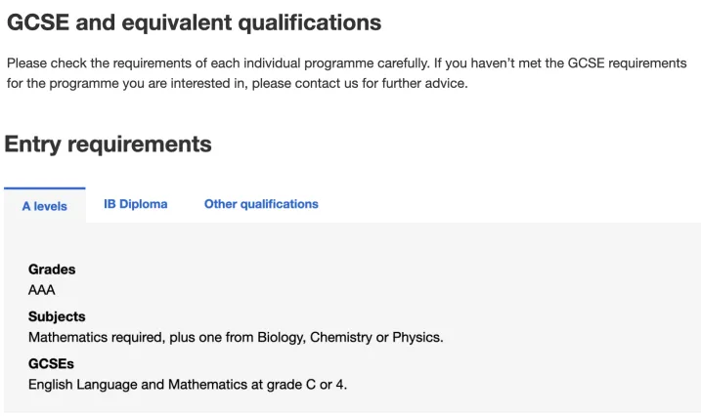
Task: Click the 'GCSE and equivalent qualifications' heading
Action: pos(194,21)
